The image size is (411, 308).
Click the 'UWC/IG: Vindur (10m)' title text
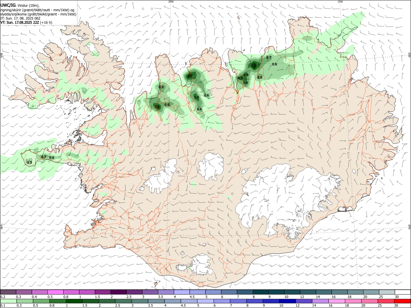20,5
